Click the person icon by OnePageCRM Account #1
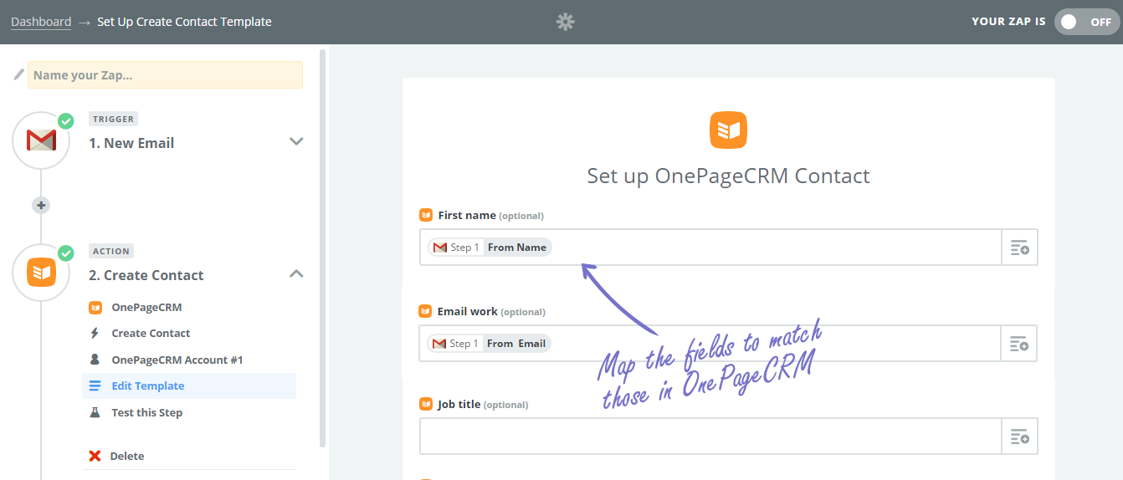Screen dimensions: 1123x480 95,360
